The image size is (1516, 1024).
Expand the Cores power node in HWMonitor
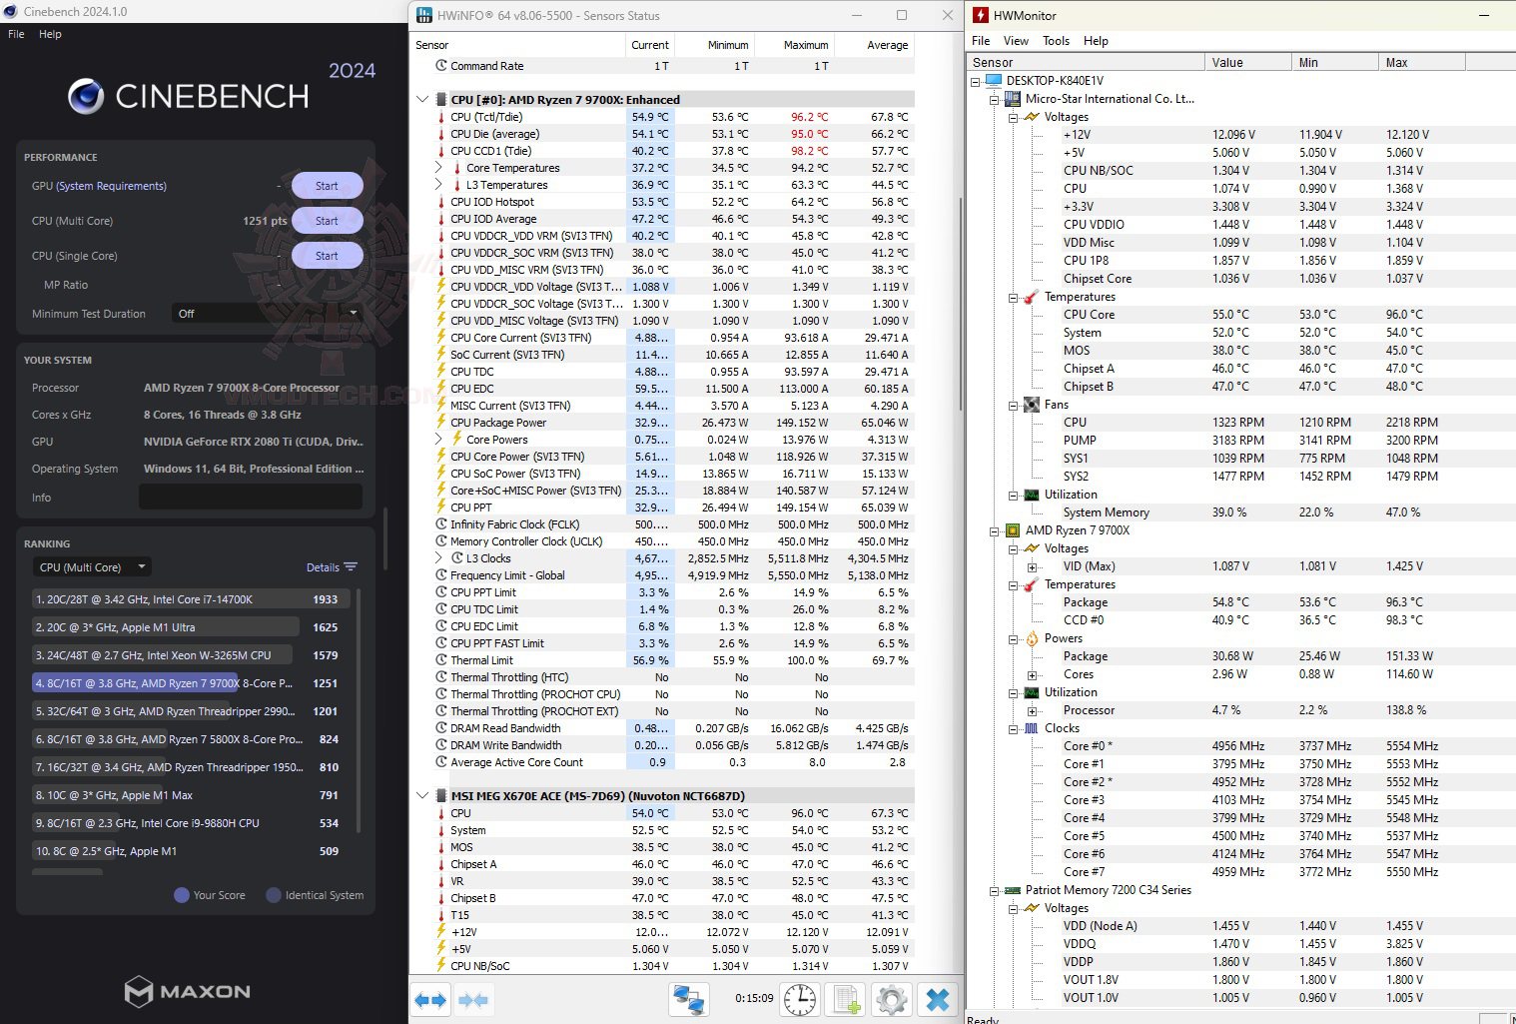tap(1032, 674)
